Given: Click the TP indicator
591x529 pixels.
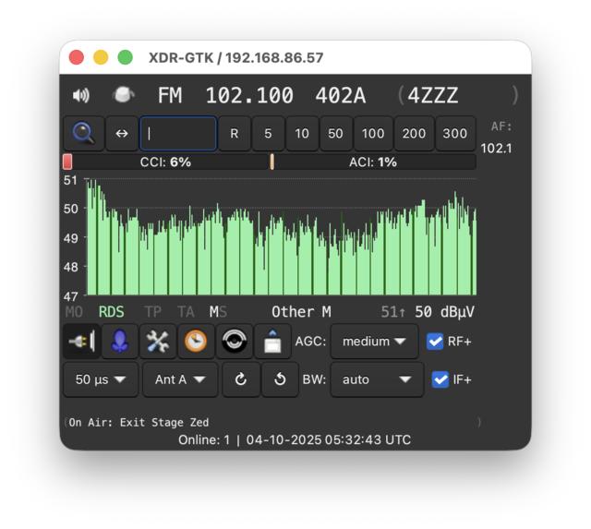Looking at the screenshot, I should pos(153,312).
